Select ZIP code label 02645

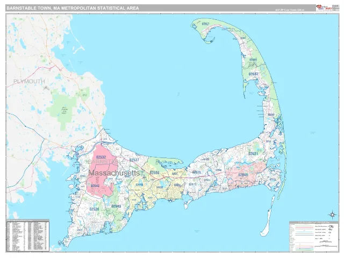point(242,175)
